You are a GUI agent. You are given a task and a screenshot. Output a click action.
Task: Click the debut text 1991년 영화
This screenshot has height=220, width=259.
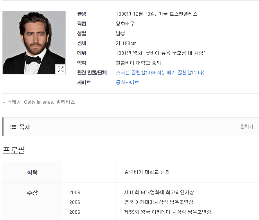pos(129,53)
